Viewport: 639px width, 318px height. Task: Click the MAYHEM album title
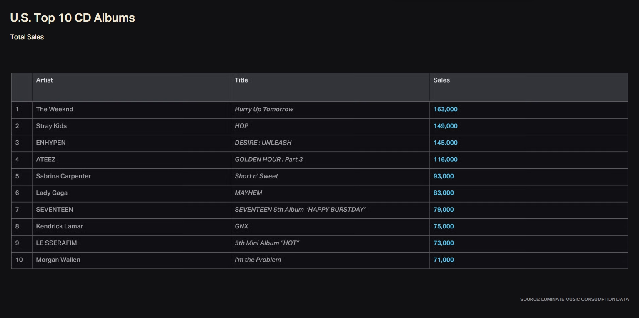pos(248,193)
